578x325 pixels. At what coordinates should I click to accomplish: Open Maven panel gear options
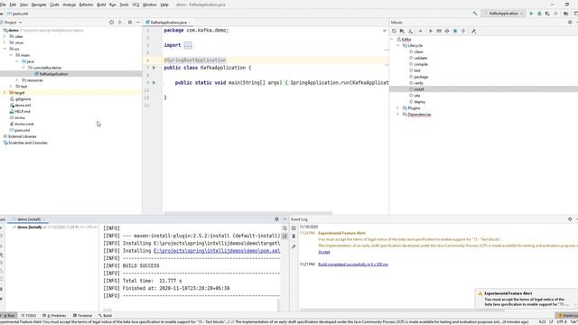570,23
